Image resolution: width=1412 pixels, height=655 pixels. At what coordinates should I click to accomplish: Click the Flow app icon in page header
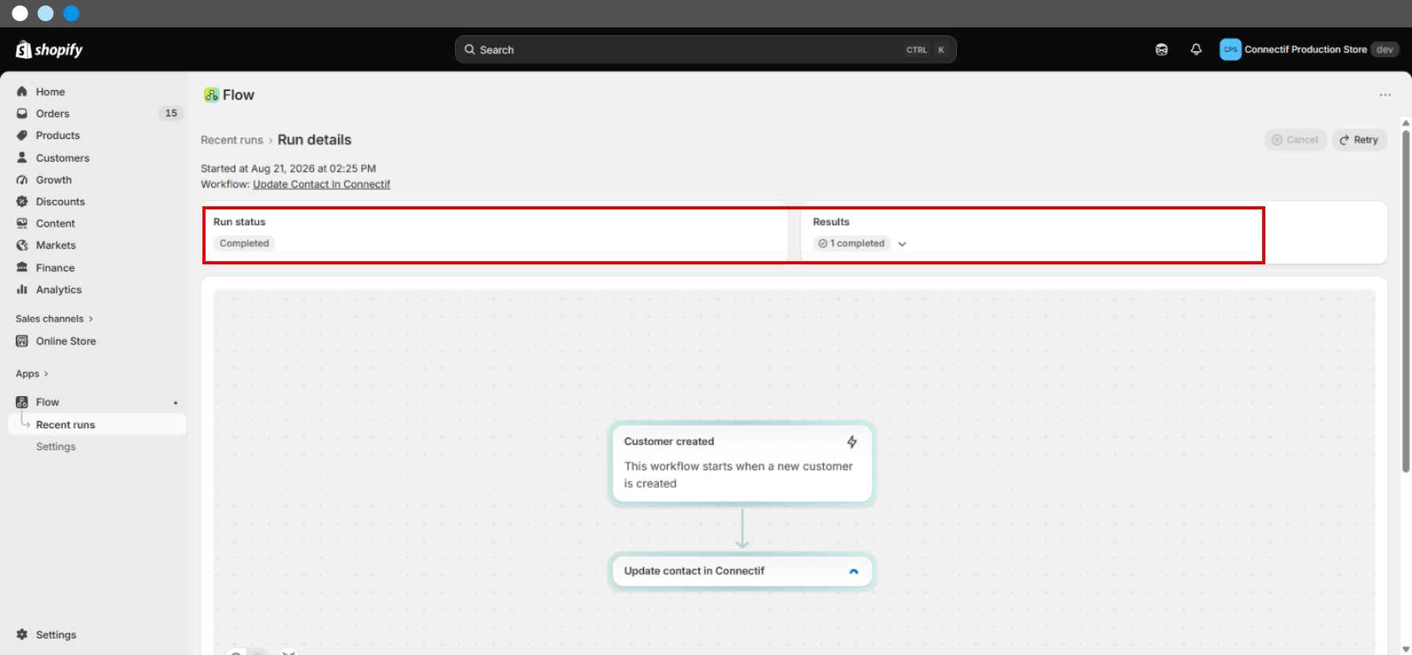(x=211, y=95)
